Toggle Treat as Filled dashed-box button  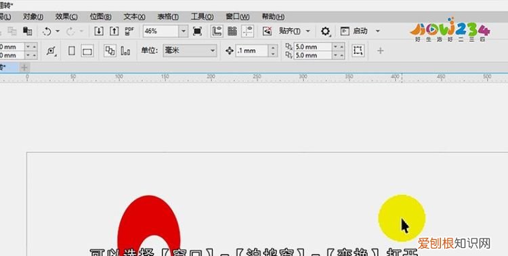click(358, 51)
